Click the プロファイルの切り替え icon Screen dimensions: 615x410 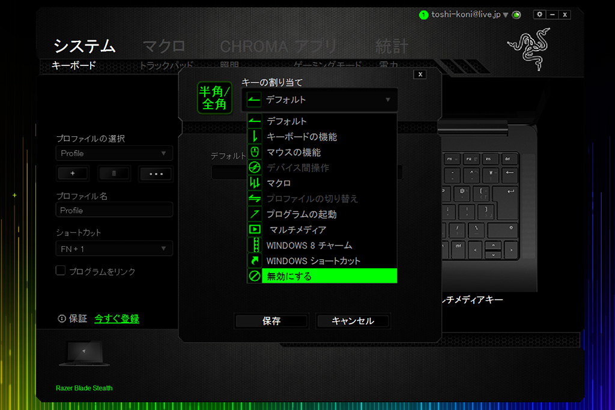tap(255, 199)
